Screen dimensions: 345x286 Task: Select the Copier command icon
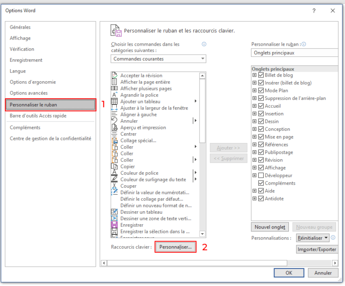[114, 167]
